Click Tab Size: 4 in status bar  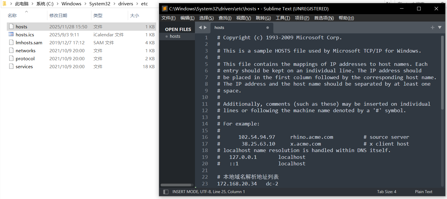click(387, 192)
